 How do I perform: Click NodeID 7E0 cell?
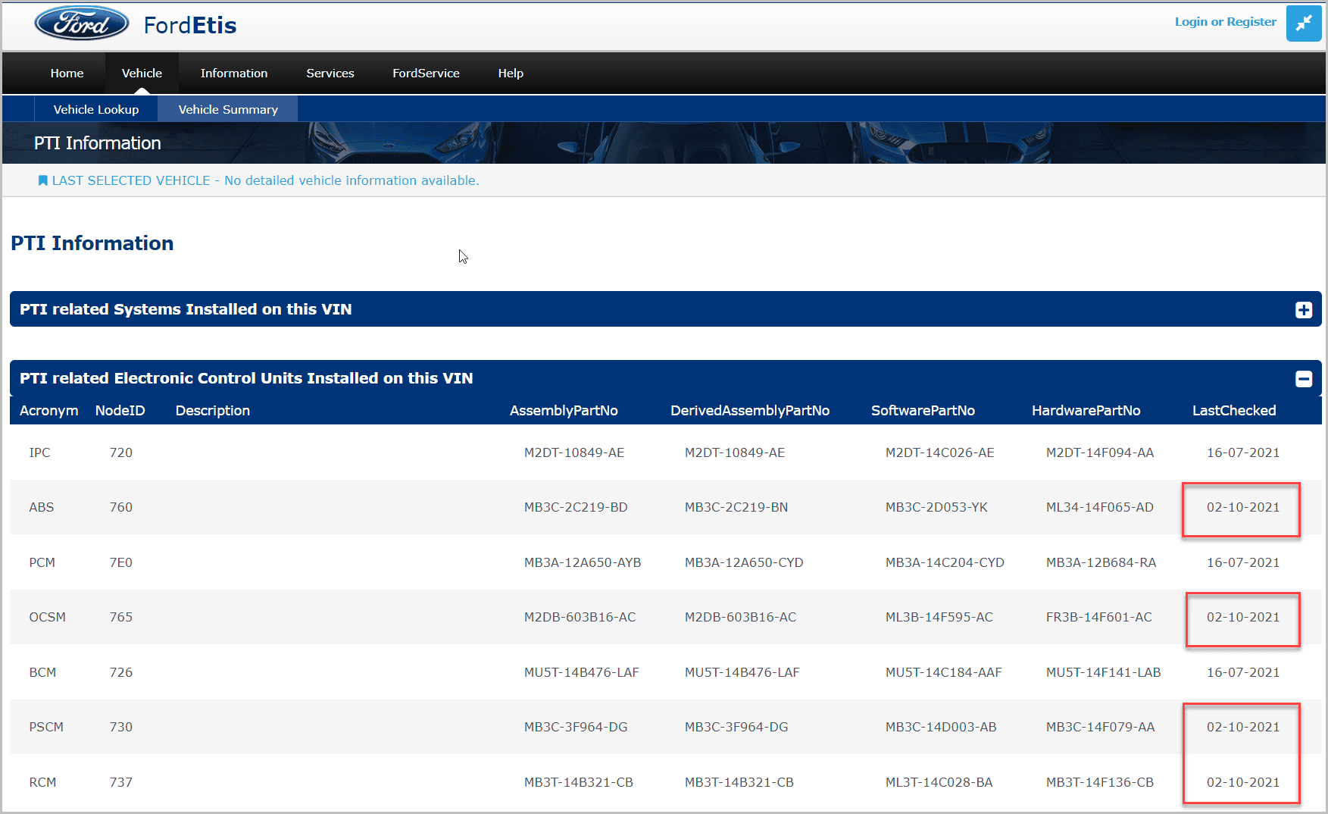121,562
